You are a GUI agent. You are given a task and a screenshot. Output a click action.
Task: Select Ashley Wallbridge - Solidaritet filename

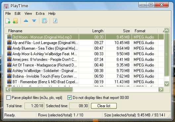[45, 71]
